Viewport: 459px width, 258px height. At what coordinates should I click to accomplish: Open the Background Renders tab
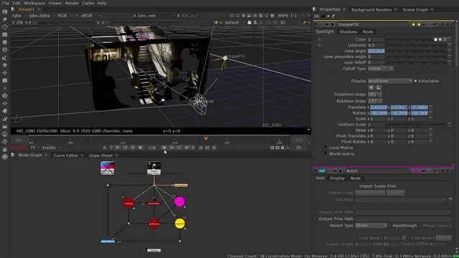[372, 9]
